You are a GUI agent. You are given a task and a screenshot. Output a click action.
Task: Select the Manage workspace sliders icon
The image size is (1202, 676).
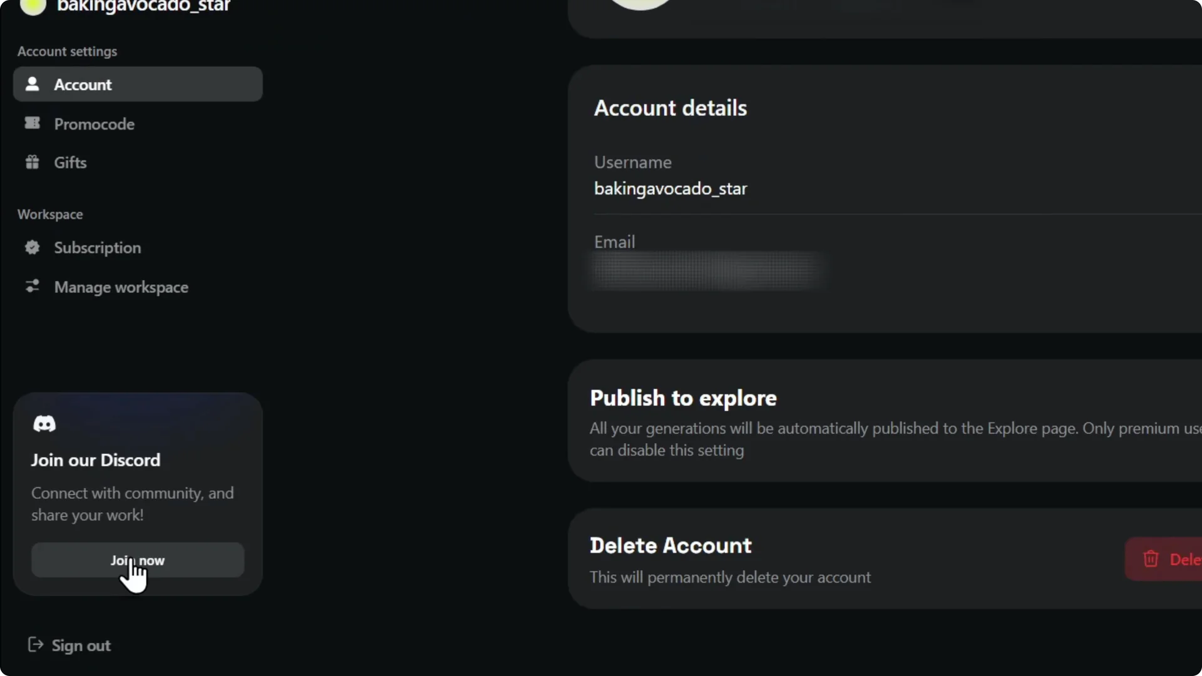[x=32, y=287]
